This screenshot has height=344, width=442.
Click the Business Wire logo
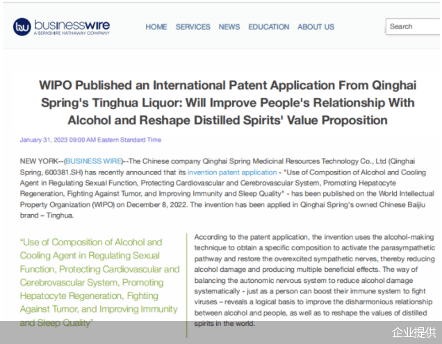click(x=61, y=27)
